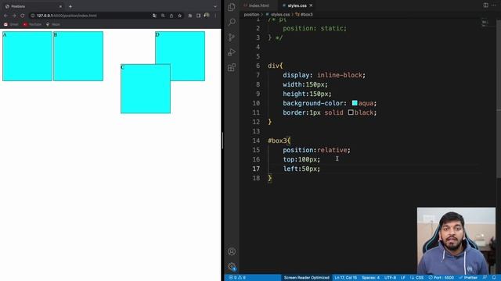Click the browser address bar URL

pos(67,16)
